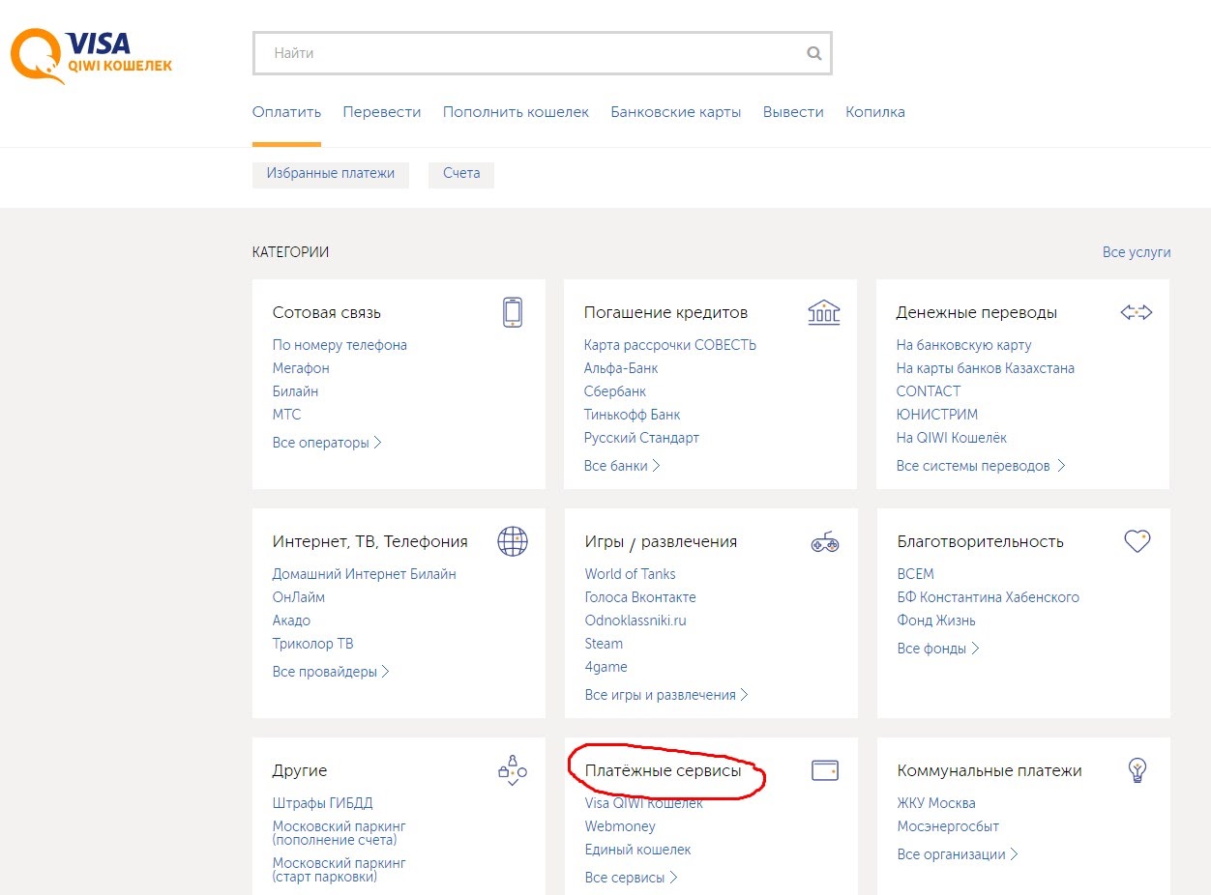Screen dimensions: 1211x895
Task: Open the Вывести tab
Action: (793, 112)
